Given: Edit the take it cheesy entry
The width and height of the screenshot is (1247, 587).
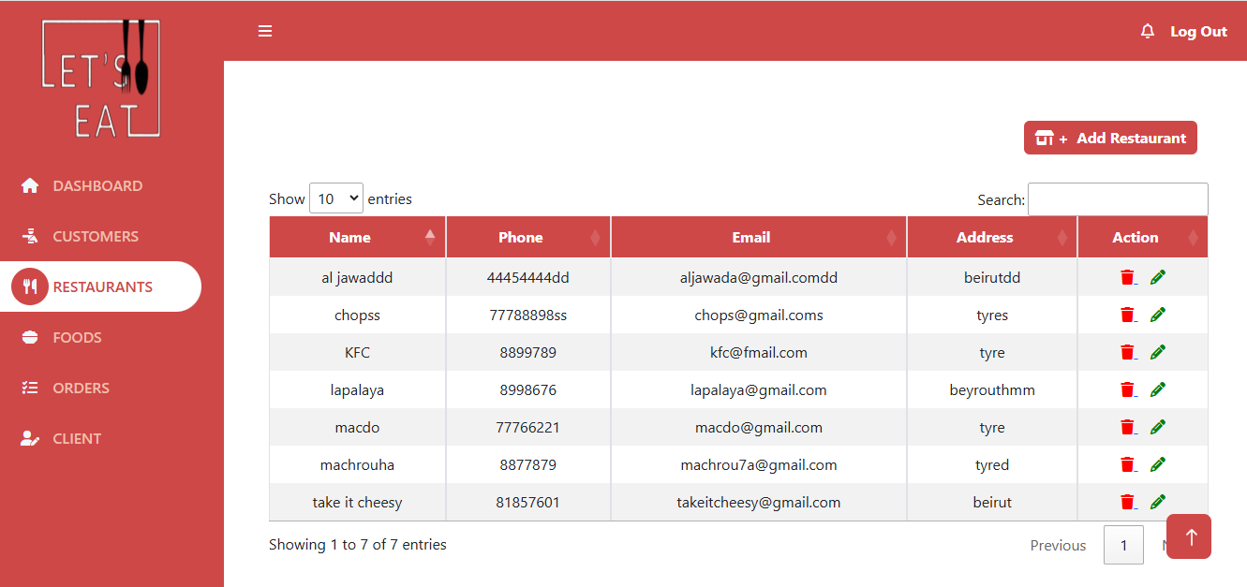Looking at the screenshot, I should (x=1158, y=502).
